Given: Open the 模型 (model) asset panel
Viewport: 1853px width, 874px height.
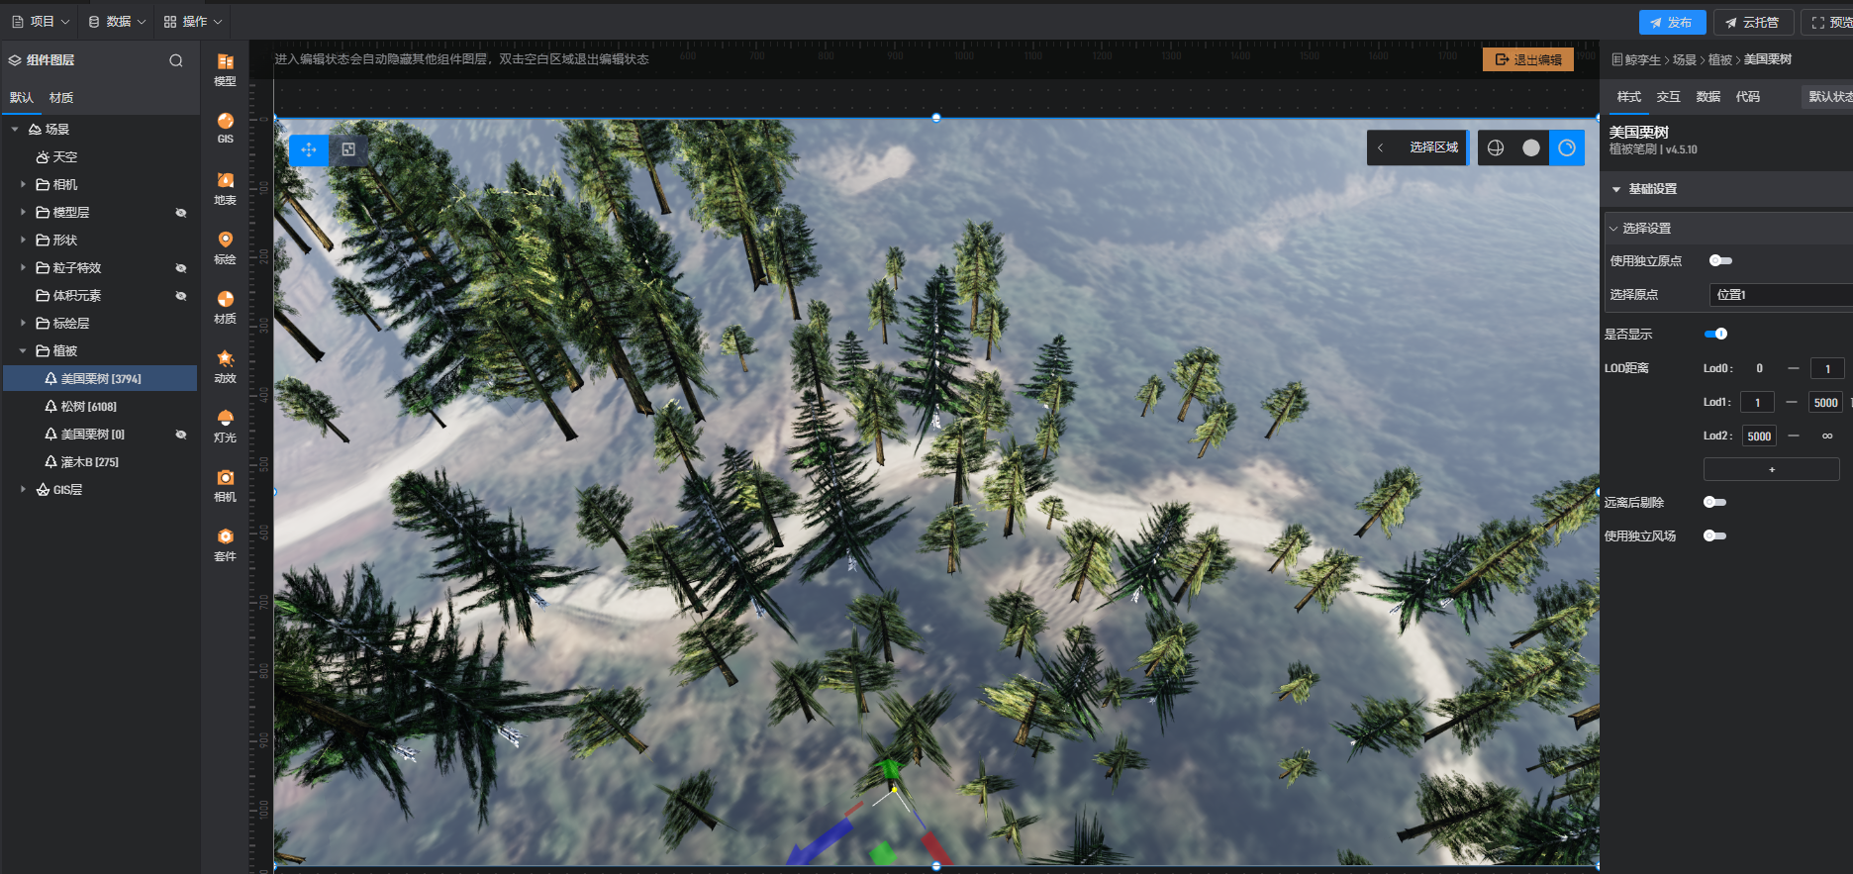Looking at the screenshot, I should (225, 68).
